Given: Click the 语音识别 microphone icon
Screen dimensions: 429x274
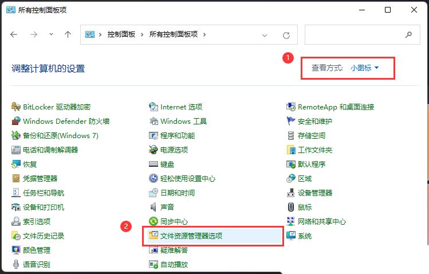Looking at the screenshot, I should [x=16, y=264].
